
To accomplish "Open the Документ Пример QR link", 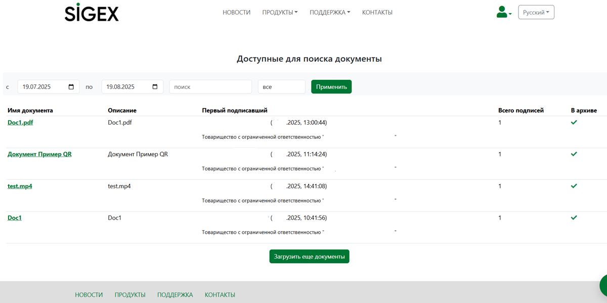I will (39, 155).
